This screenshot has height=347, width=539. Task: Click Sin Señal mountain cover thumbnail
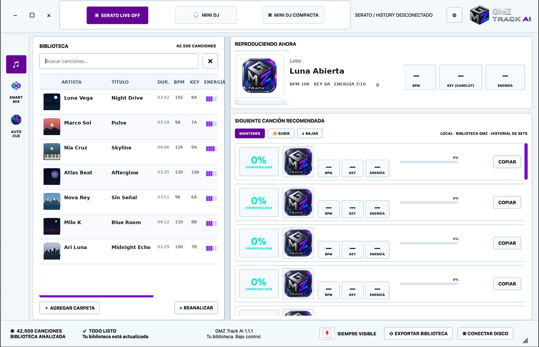[52, 201]
